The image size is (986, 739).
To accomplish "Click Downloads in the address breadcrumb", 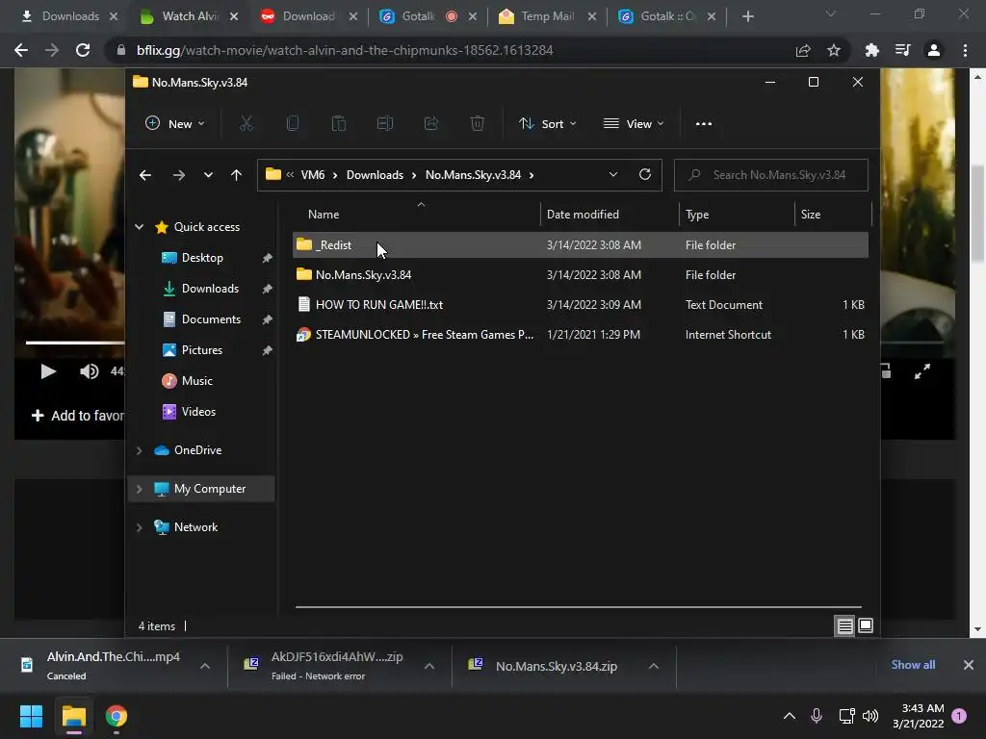I will 375,175.
